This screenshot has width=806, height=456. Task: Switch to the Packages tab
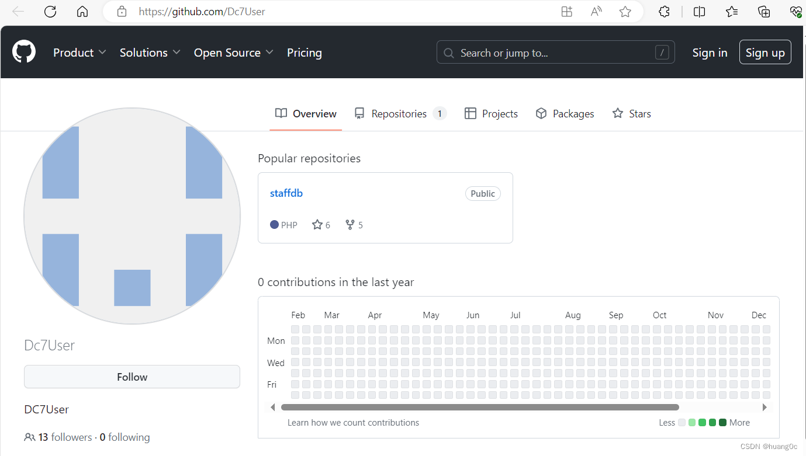coord(565,114)
